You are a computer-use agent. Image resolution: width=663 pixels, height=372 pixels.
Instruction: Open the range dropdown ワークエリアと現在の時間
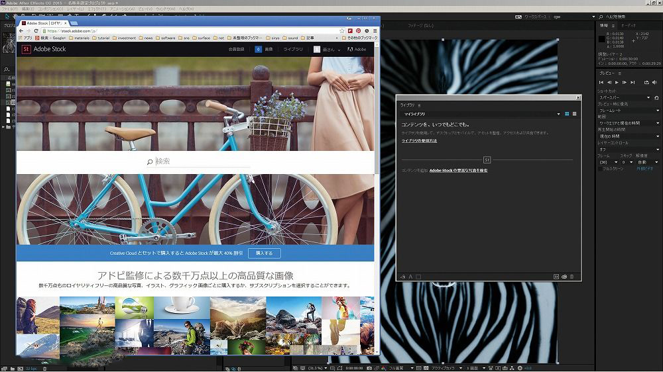pos(629,123)
